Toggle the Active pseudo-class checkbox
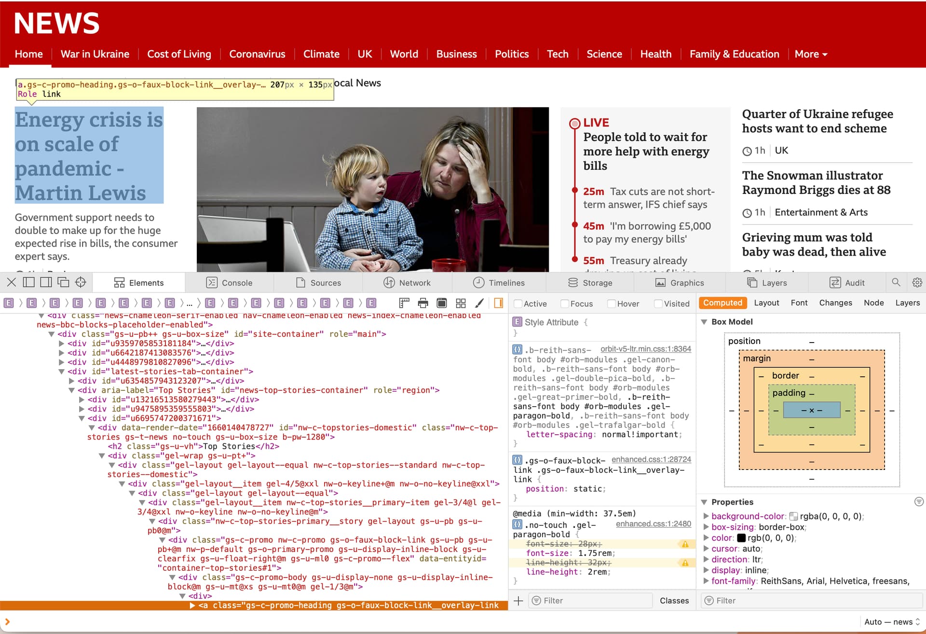The height and width of the screenshot is (634, 926). [x=518, y=303]
